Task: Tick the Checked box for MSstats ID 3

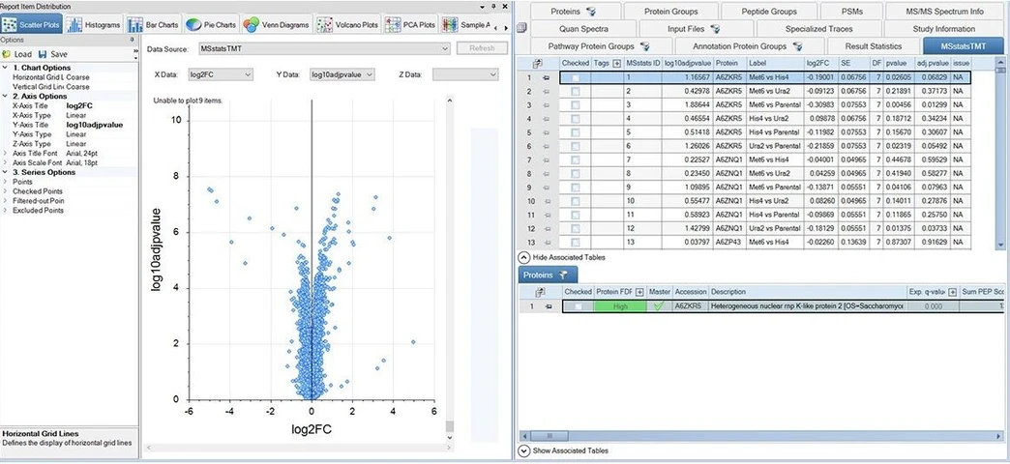Action: 576,105
